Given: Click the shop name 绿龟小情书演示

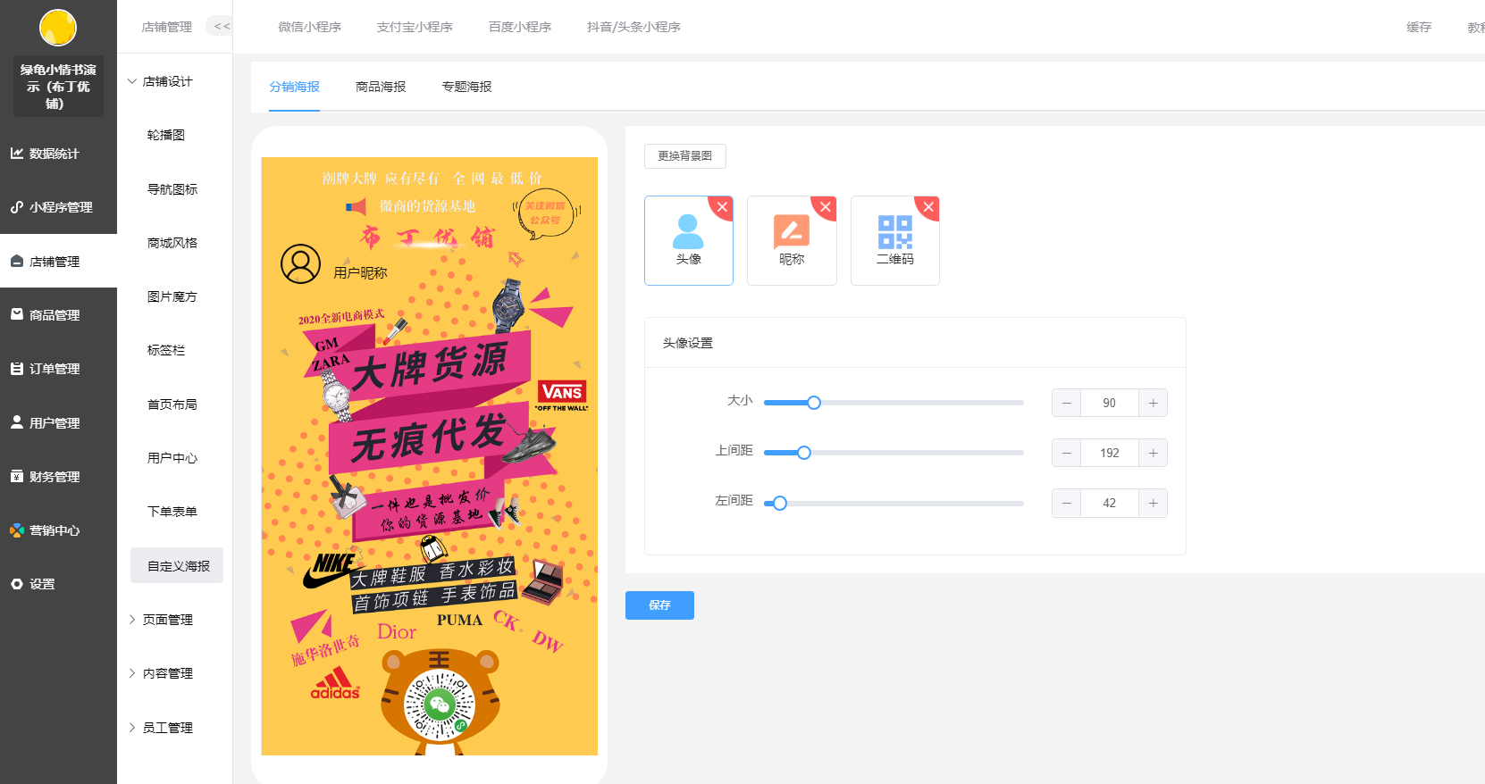Looking at the screenshot, I should [58, 87].
